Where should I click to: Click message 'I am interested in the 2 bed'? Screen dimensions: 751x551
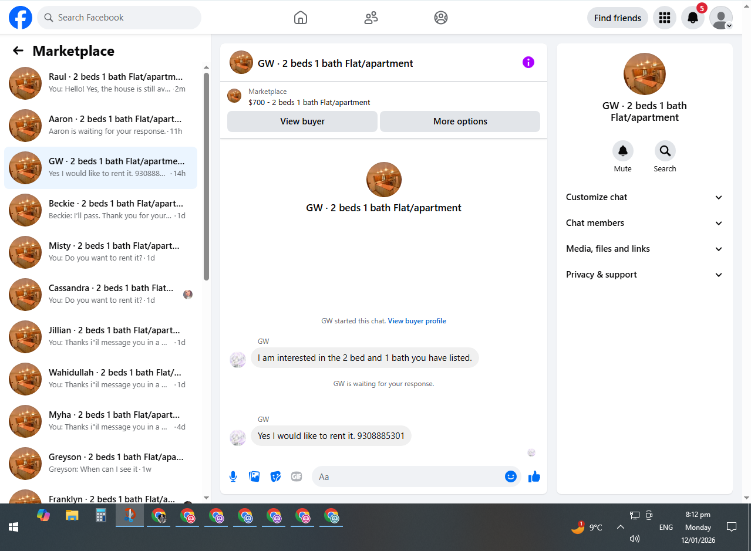365,358
